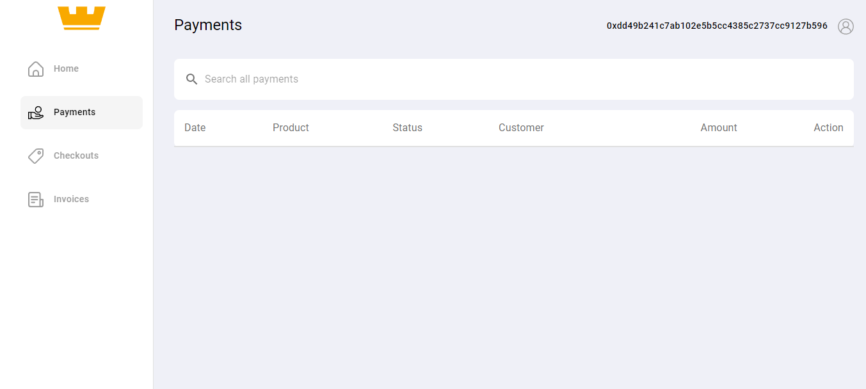This screenshot has height=389, width=866.
Task: Click the wallet address text
Action: 717,26
